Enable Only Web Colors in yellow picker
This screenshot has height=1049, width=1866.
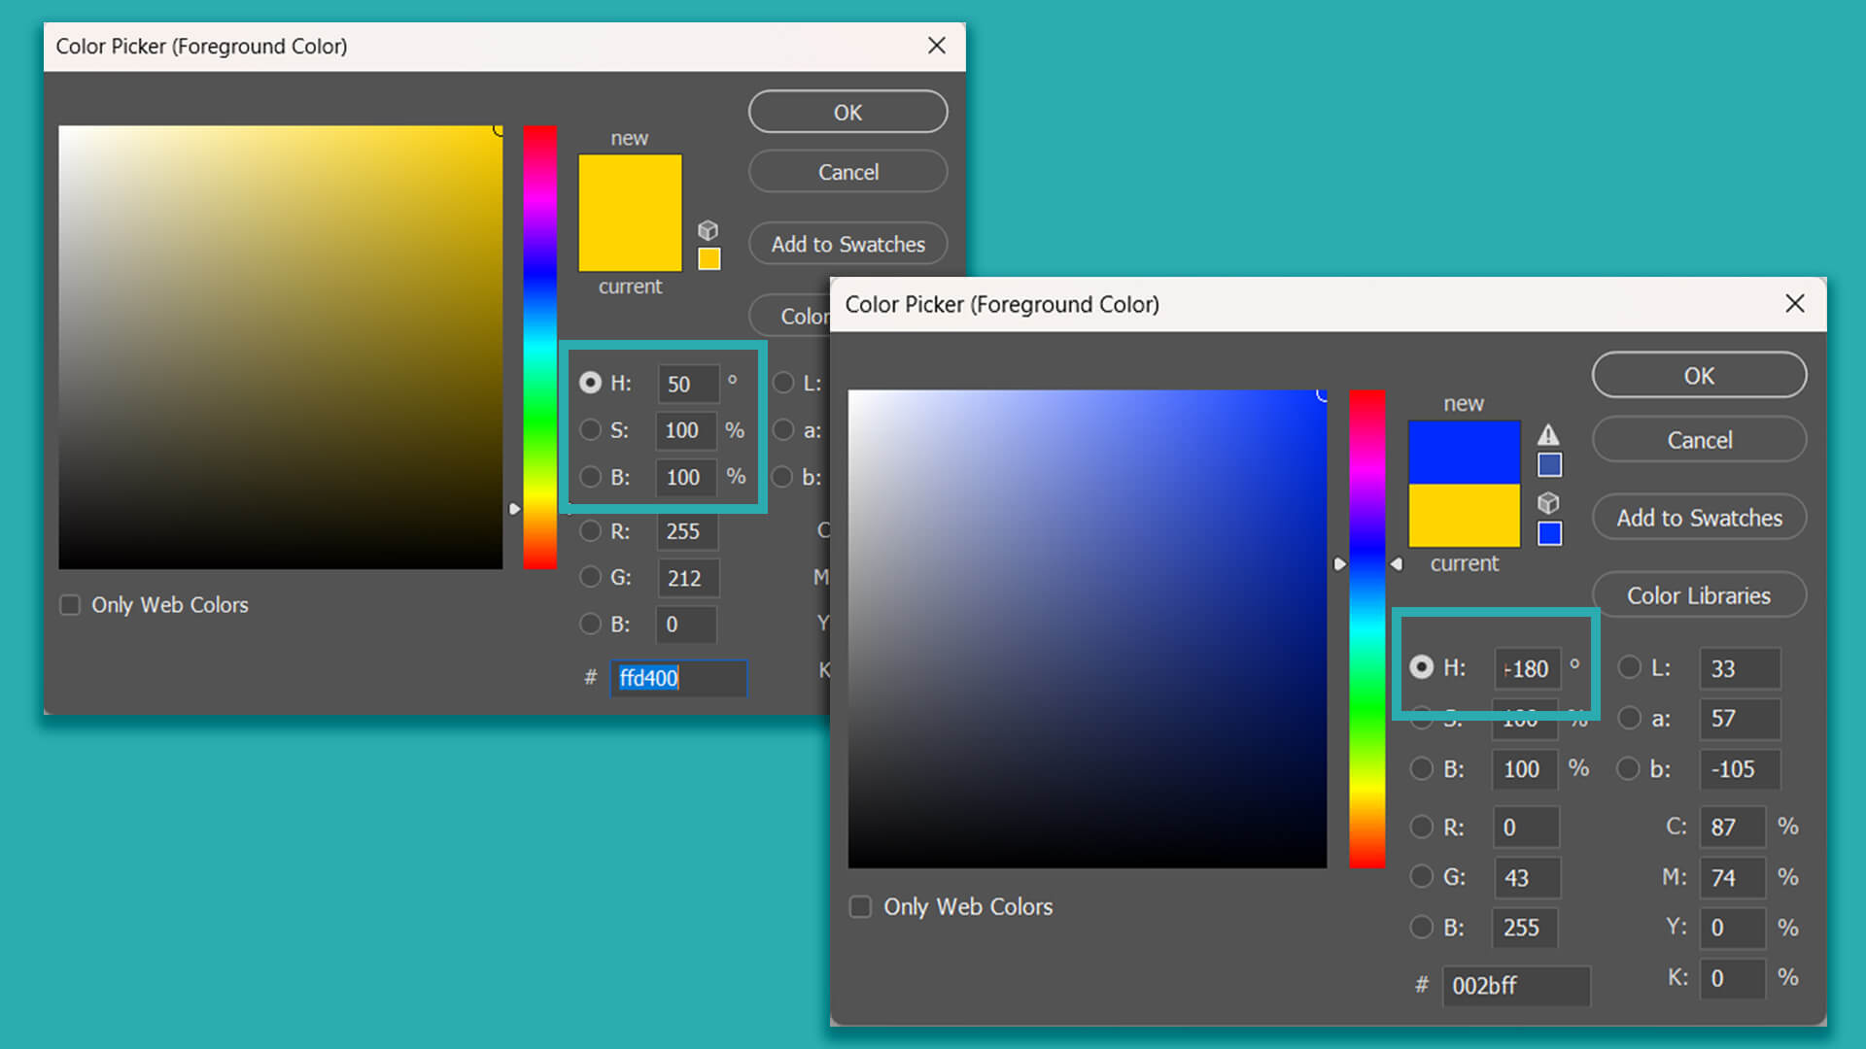tap(70, 605)
